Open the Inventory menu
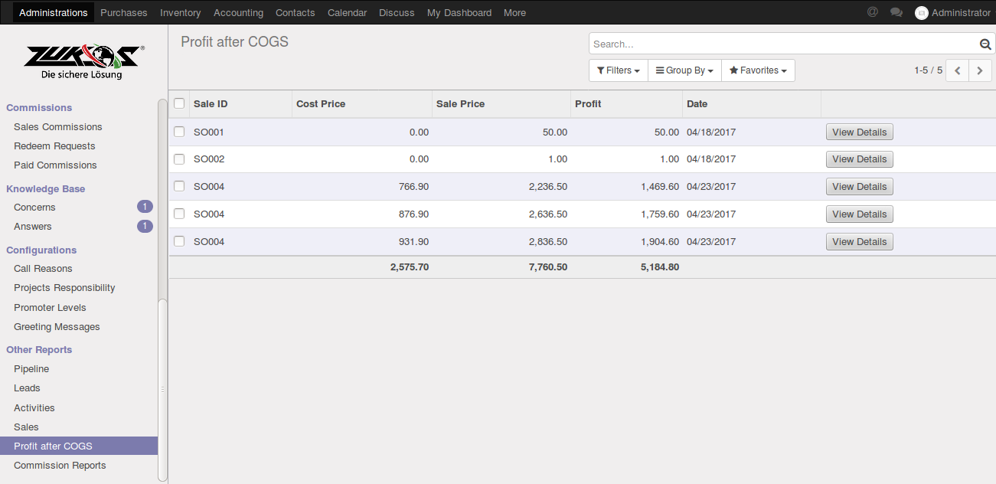 click(x=181, y=13)
